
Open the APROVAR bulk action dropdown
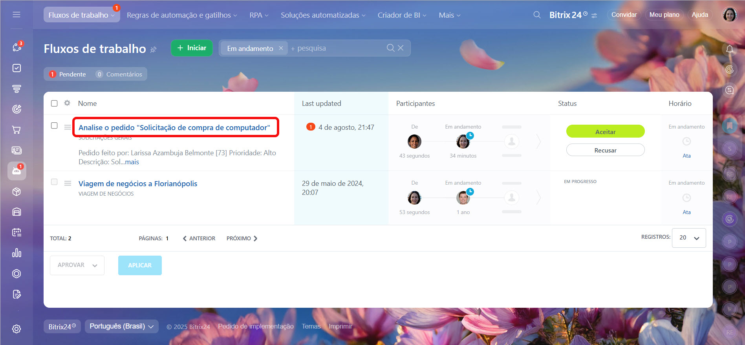77,265
